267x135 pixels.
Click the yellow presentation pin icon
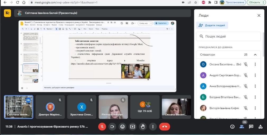click(7, 13)
